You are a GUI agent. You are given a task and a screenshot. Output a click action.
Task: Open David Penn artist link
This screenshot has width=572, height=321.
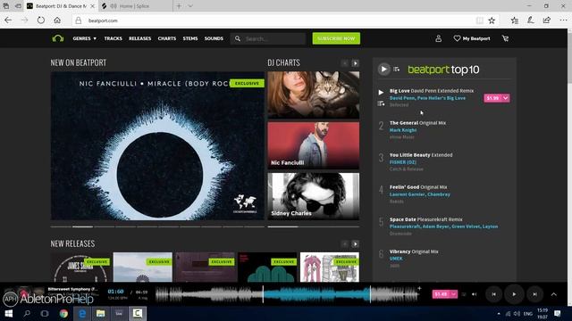pos(402,98)
